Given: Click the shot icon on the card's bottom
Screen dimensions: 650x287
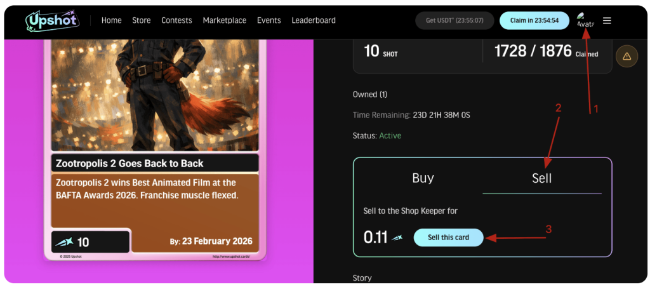Looking at the screenshot, I should [64, 242].
